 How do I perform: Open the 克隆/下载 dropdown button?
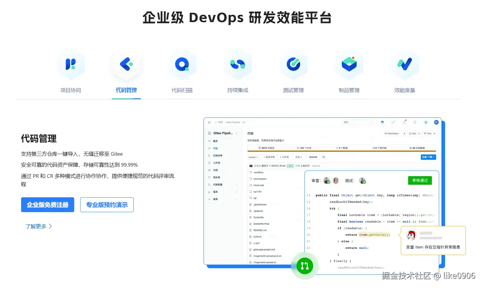[x=428, y=157]
